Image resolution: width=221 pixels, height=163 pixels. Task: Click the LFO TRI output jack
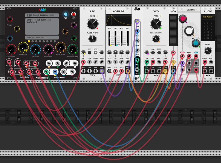click(89, 71)
